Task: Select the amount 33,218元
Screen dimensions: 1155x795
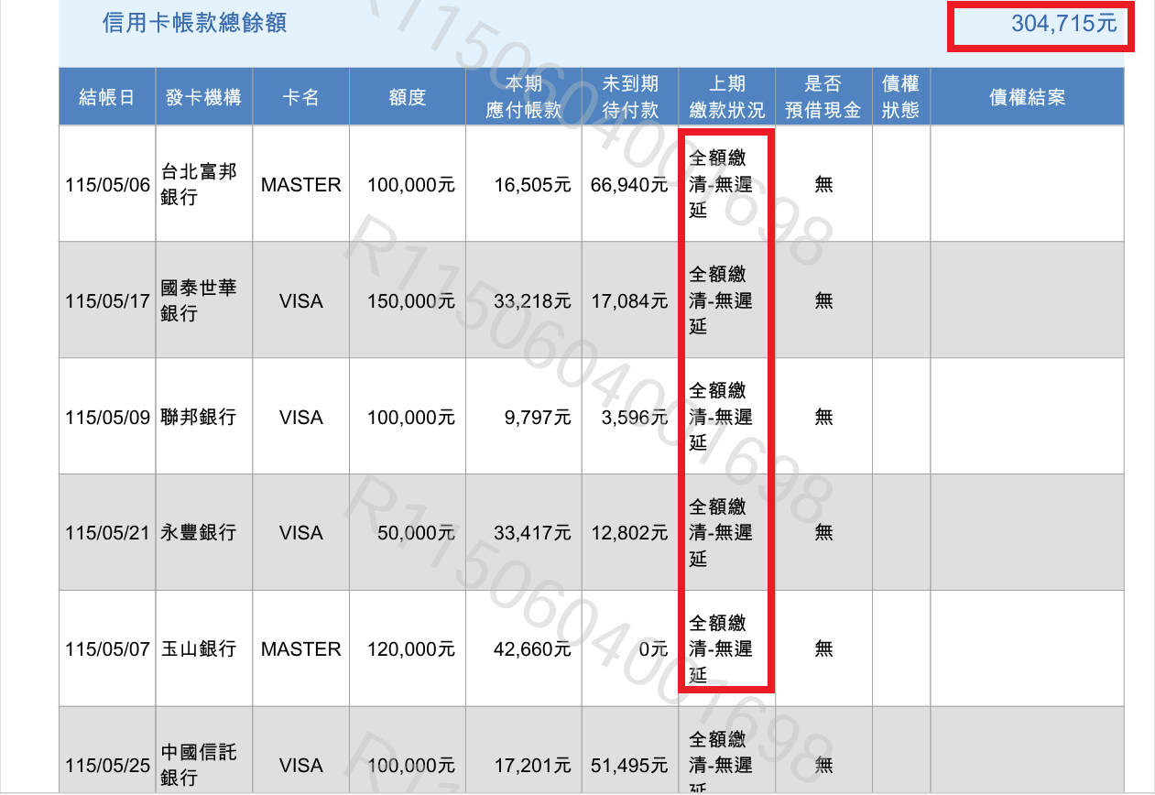Action: point(532,300)
